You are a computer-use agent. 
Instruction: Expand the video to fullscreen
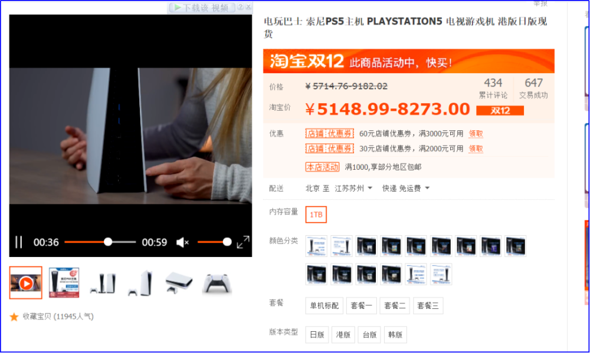click(x=243, y=242)
